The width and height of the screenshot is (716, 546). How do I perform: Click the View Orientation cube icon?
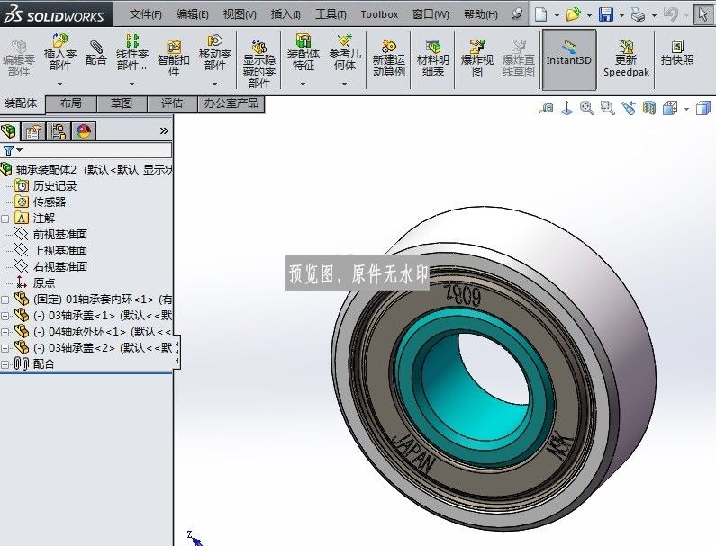point(670,109)
